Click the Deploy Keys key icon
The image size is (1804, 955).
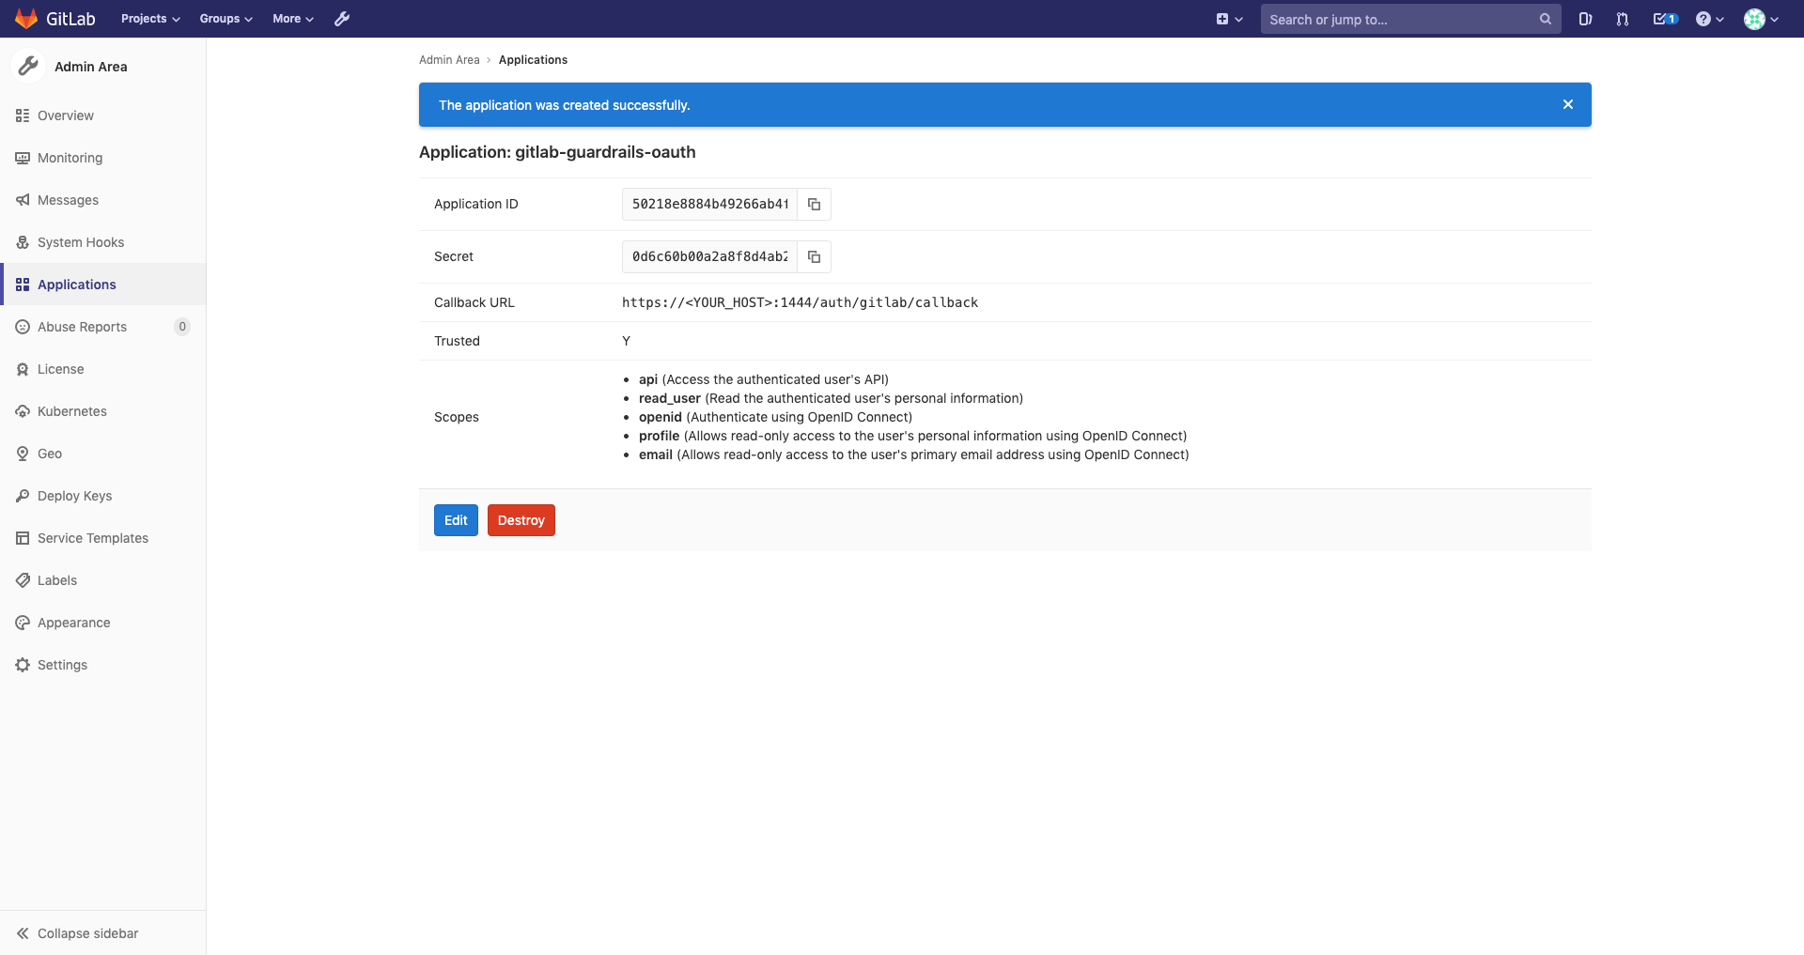pos(23,496)
